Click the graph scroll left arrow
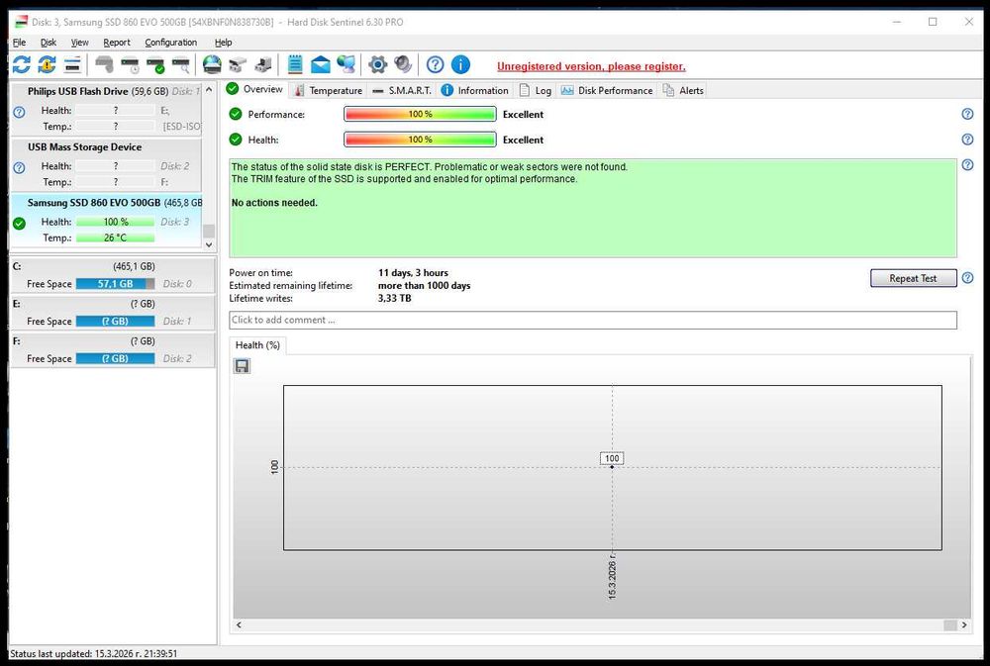Image resolution: width=990 pixels, height=666 pixels. [x=239, y=625]
